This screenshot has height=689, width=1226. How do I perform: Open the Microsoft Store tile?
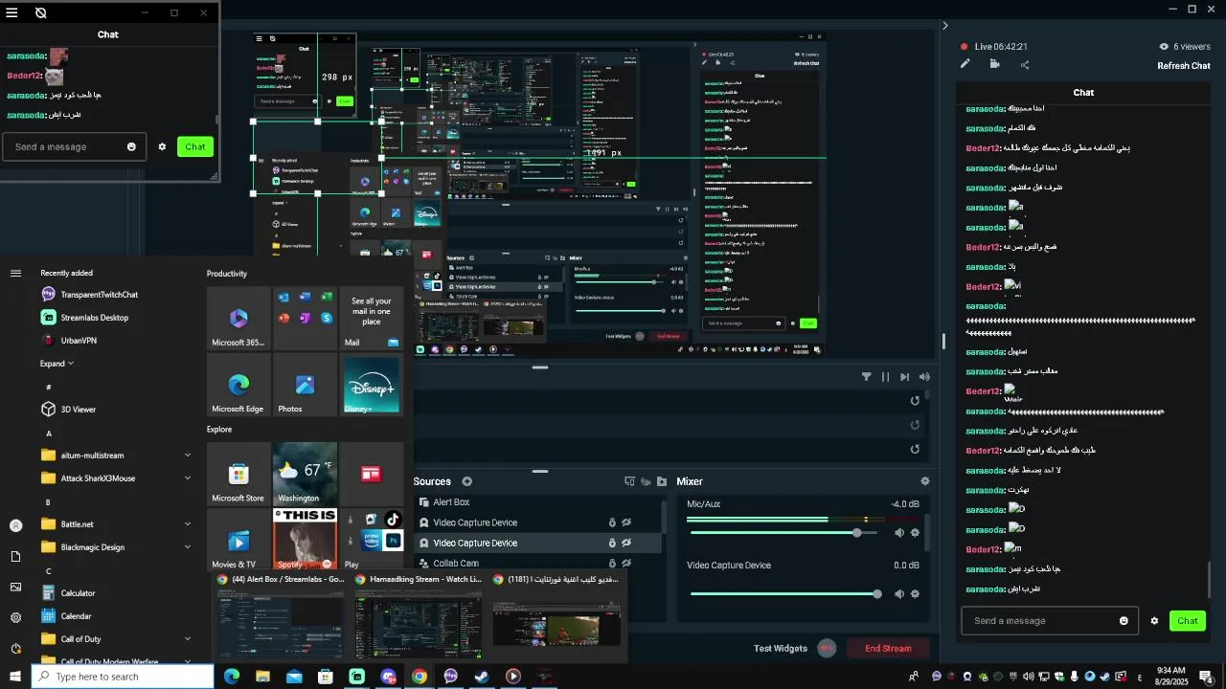[x=238, y=474]
